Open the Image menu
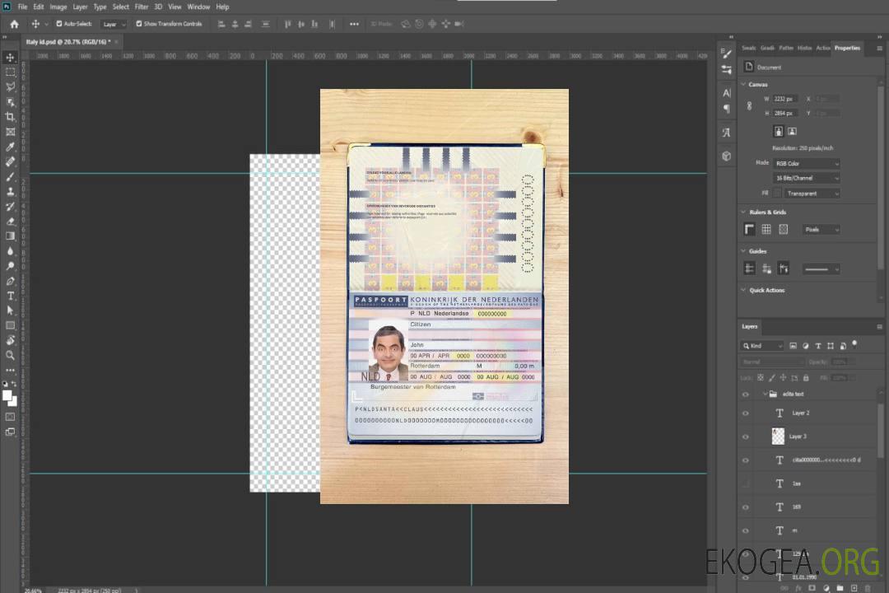This screenshot has width=889, height=593. (58, 7)
